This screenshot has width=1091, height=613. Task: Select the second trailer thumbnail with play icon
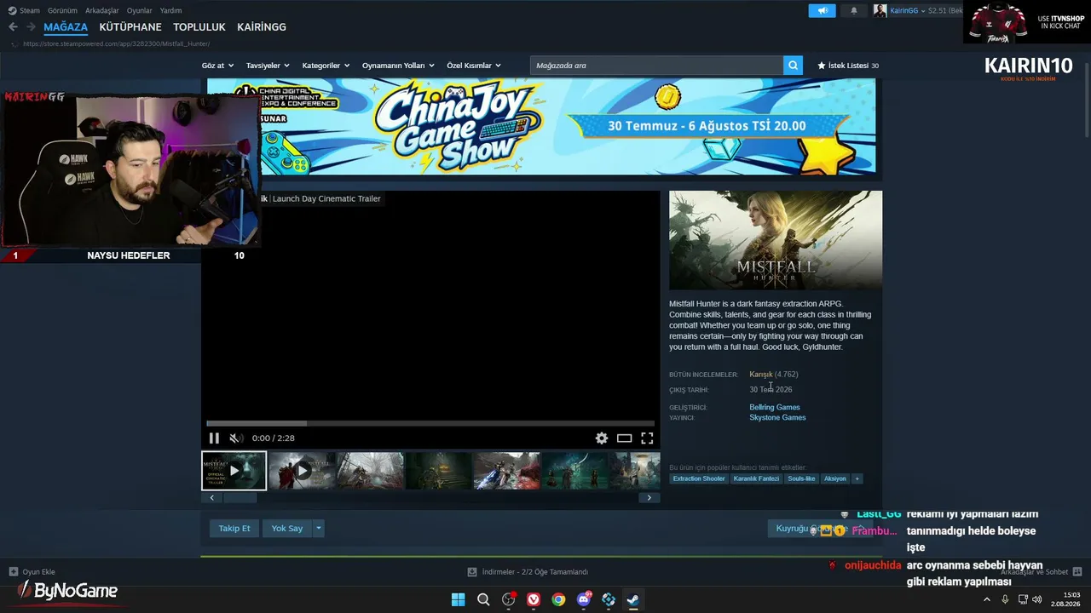point(302,471)
